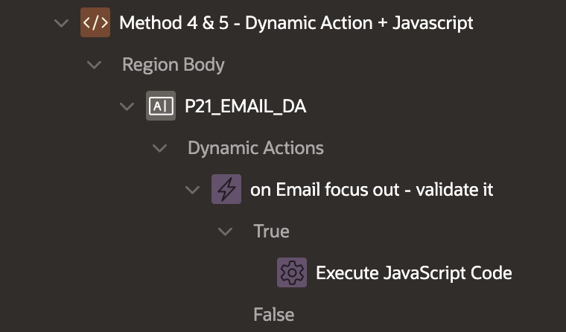Select the True branch label
This screenshot has height=332, width=566.
point(271,232)
